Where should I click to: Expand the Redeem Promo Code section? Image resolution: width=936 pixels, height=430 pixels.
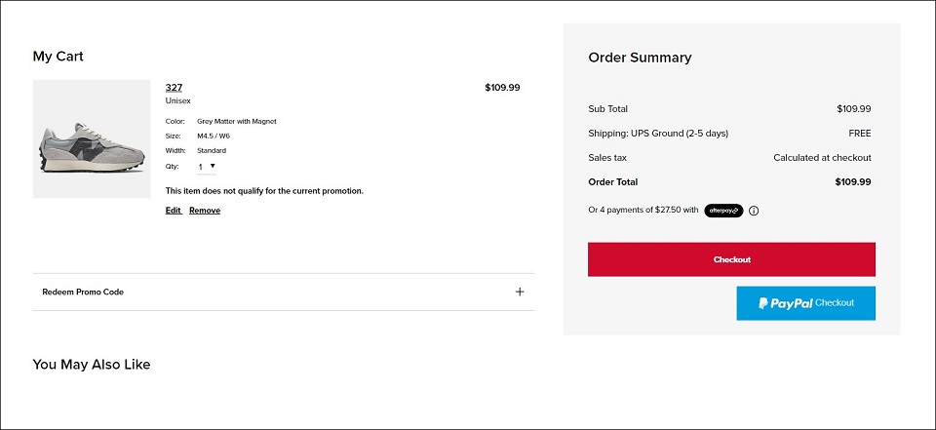click(x=284, y=293)
